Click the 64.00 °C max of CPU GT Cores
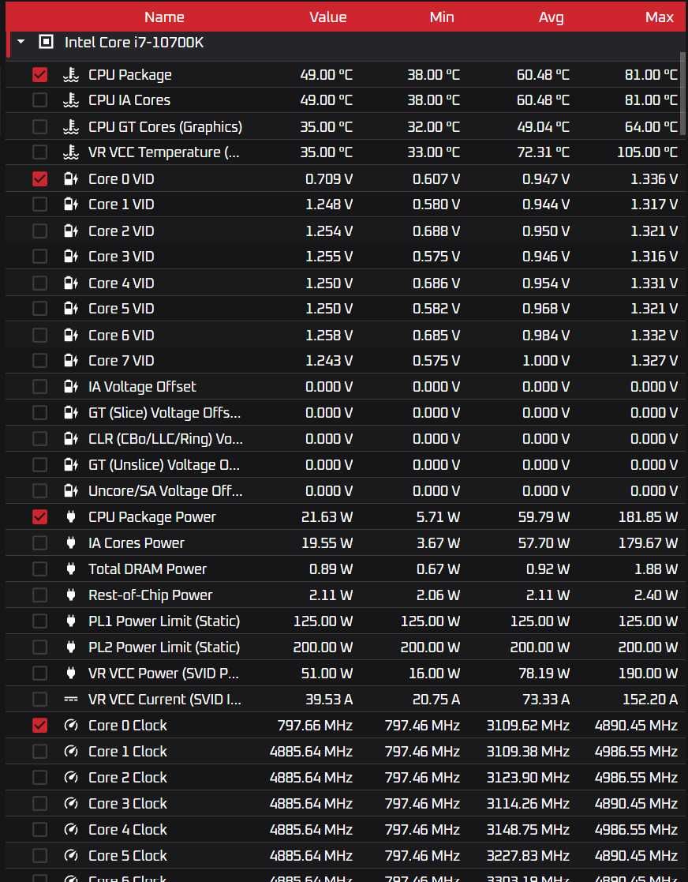The image size is (688, 882). 652,126
